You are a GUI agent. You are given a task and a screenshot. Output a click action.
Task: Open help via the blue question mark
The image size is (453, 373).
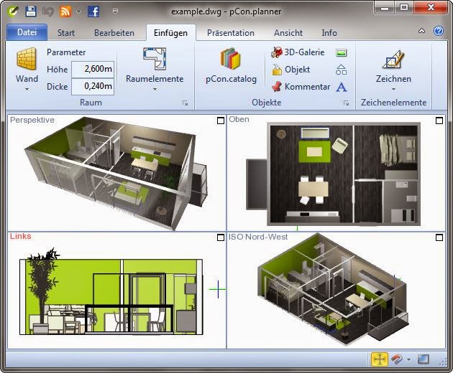pos(439,31)
